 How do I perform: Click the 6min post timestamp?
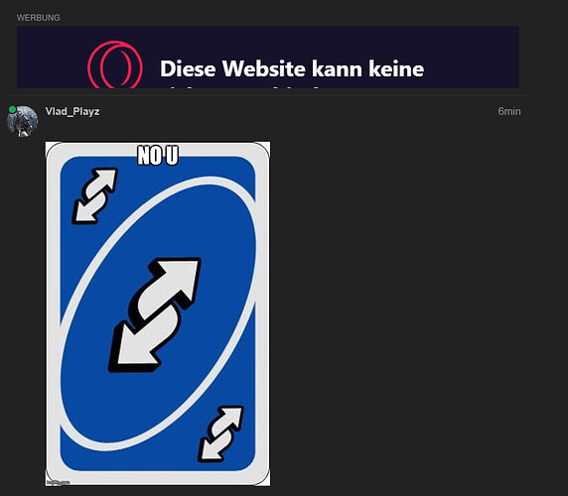(509, 111)
